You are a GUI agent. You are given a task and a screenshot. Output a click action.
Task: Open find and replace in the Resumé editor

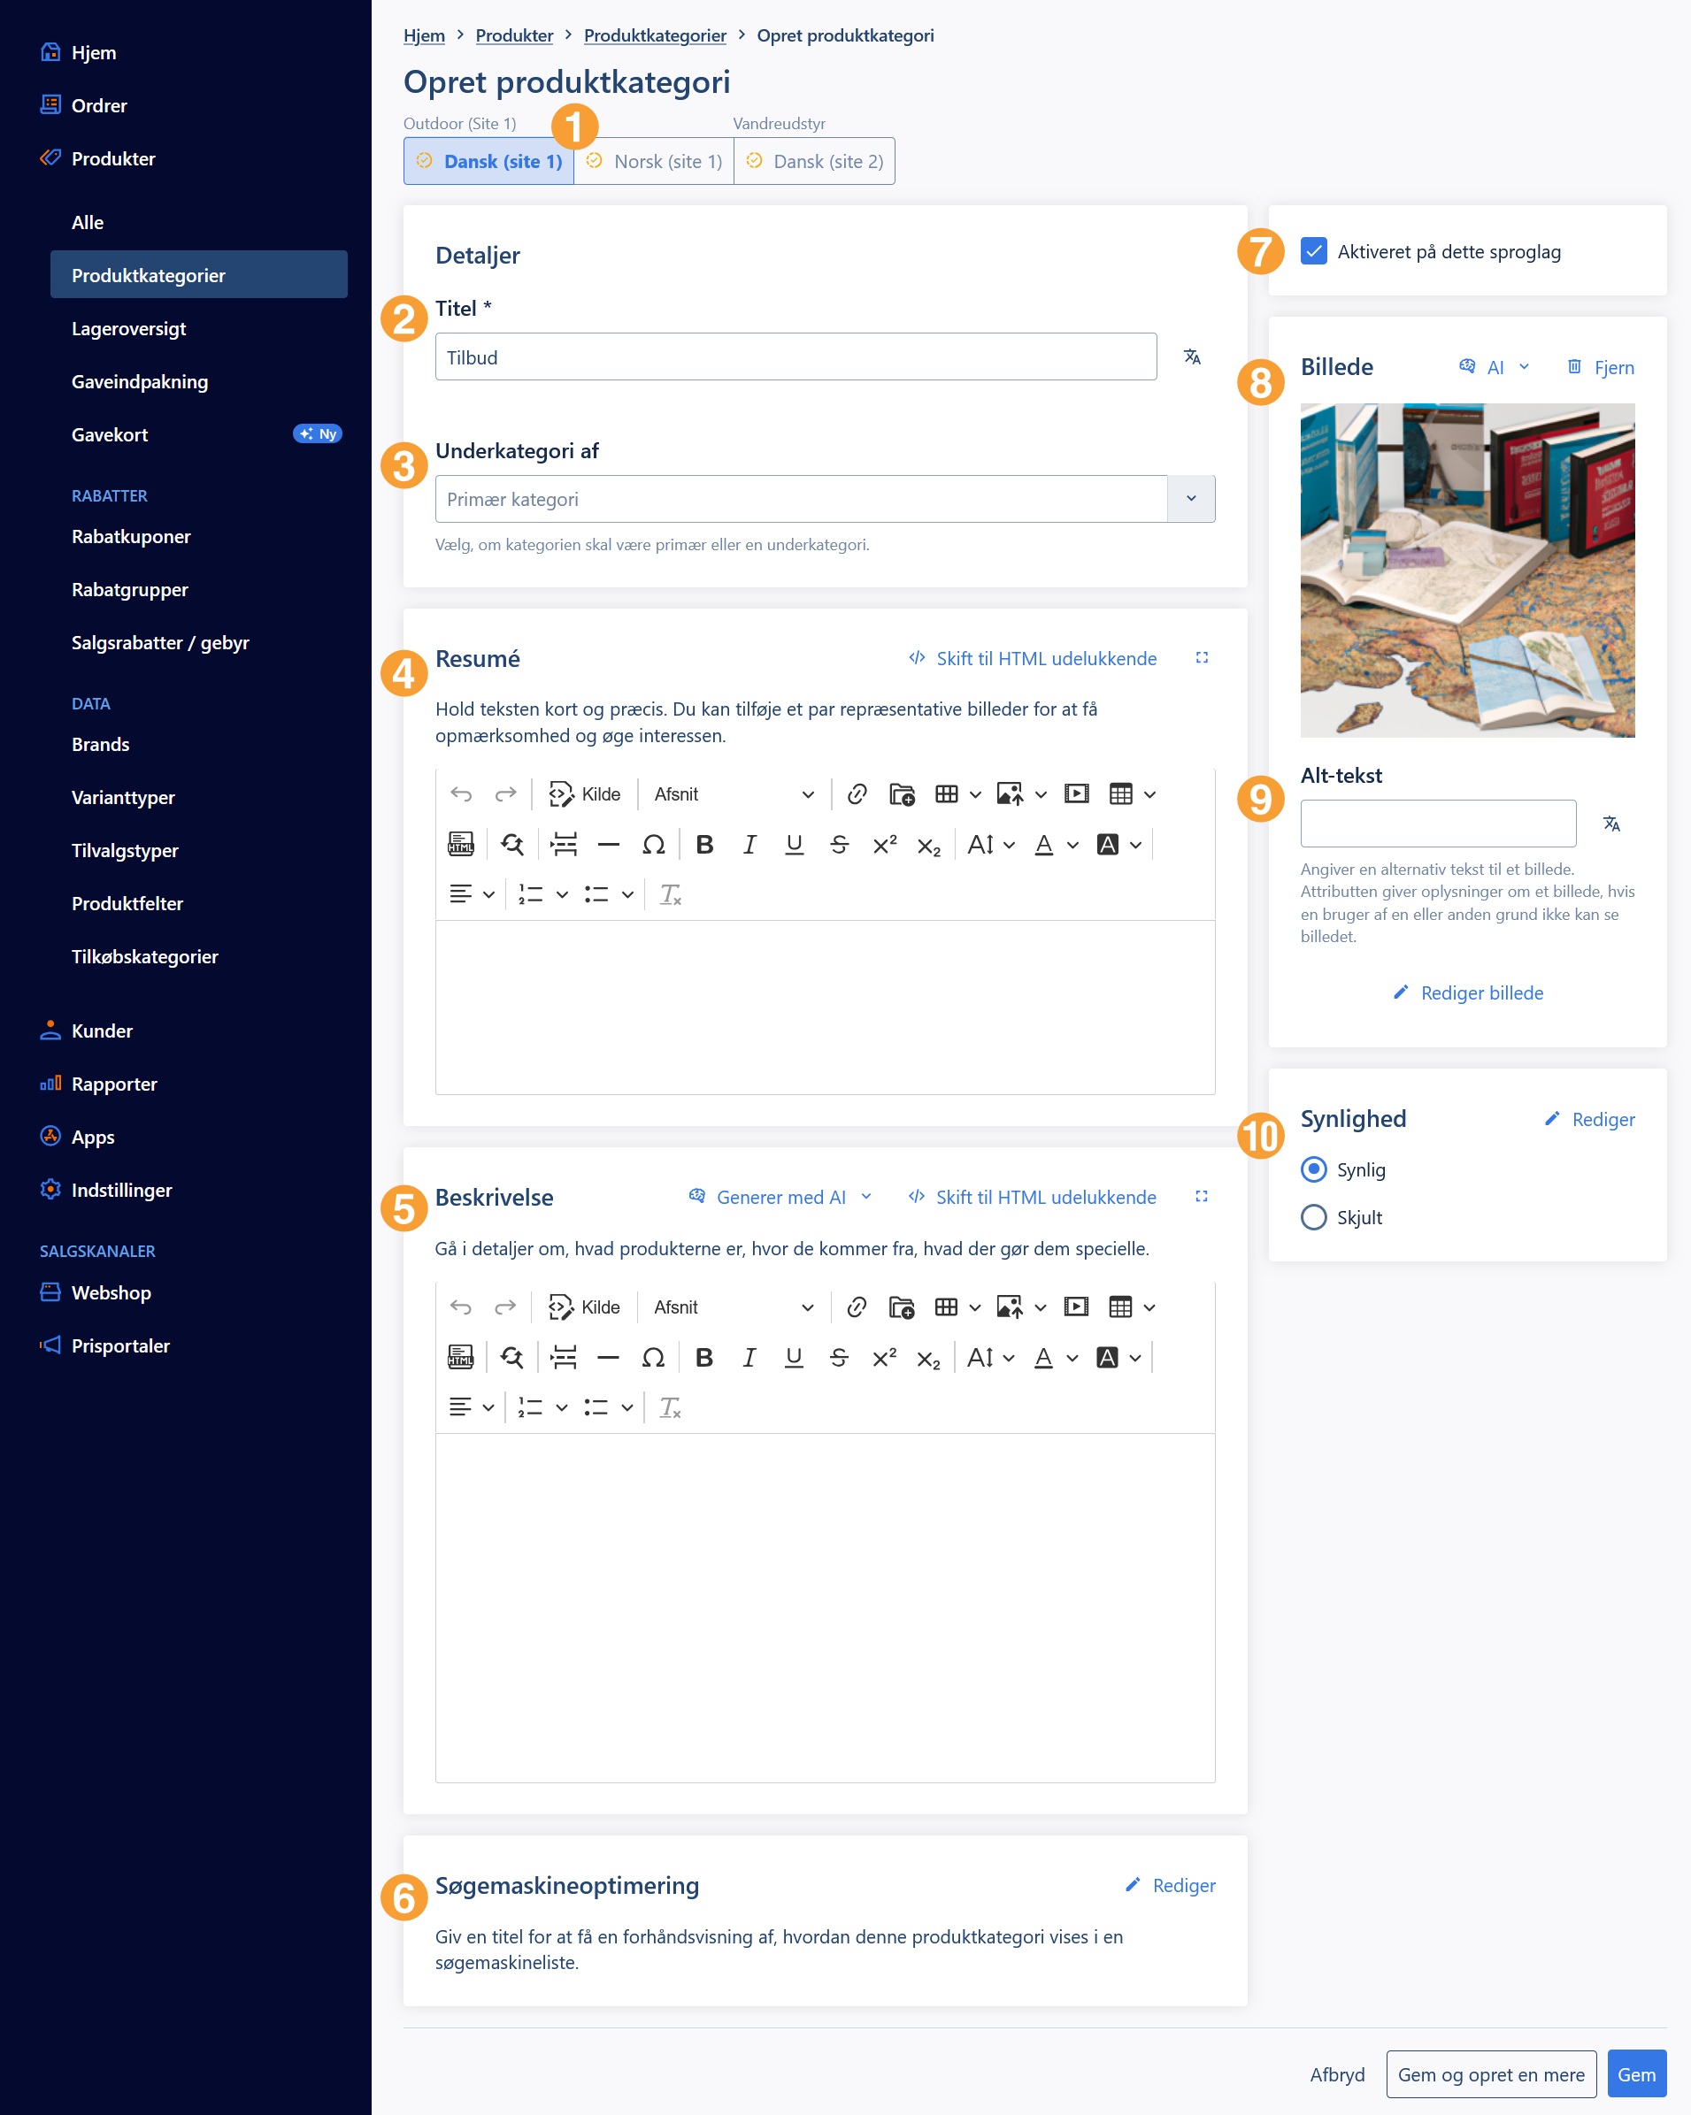click(x=512, y=845)
